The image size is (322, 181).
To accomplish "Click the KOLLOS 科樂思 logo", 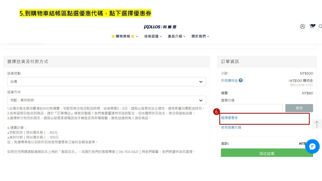I will click(160, 27).
